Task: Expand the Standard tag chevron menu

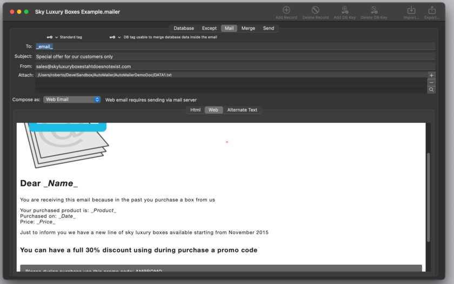Action: coord(56,37)
